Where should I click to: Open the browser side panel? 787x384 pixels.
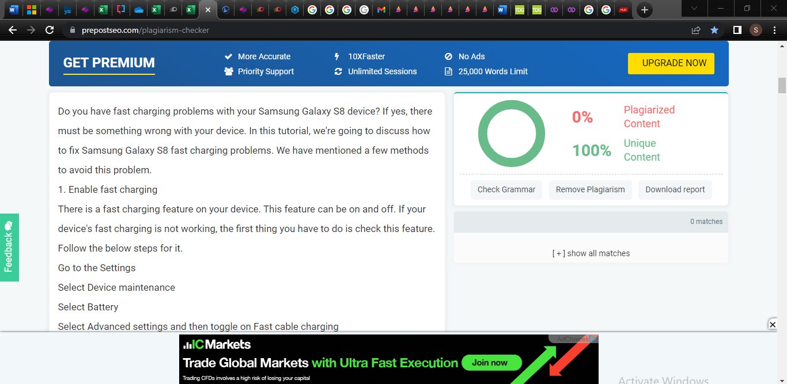[737, 30]
